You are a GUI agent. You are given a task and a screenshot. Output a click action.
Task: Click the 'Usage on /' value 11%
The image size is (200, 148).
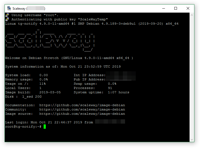click(x=43, y=84)
